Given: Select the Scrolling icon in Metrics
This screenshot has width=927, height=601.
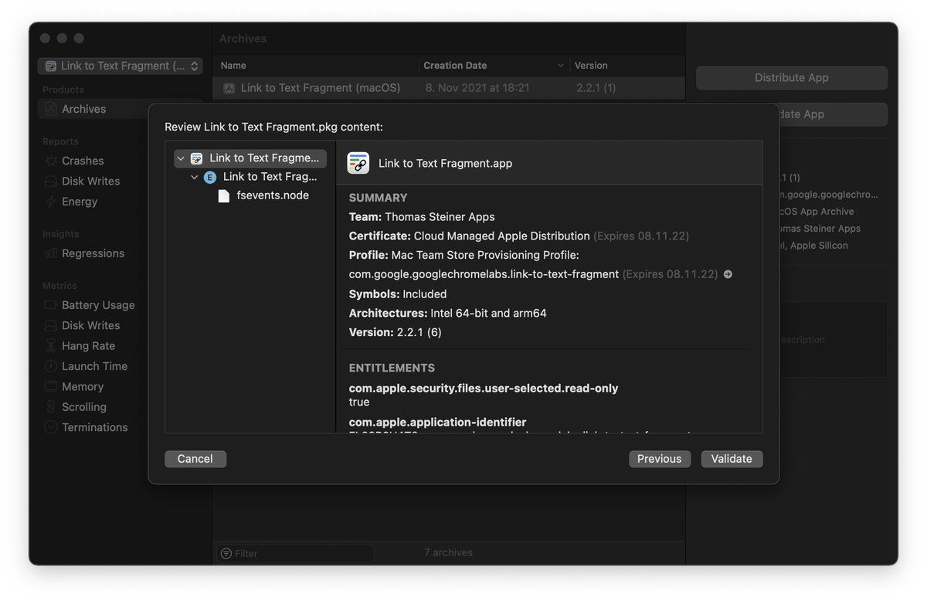Looking at the screenshot, I should click(x=51, y=407).
